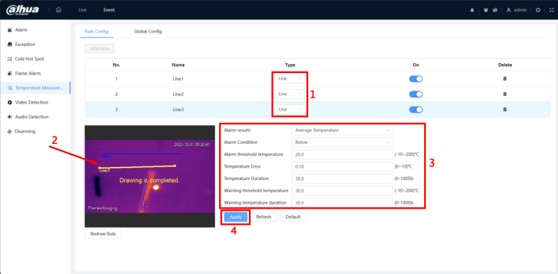Viewport: 558px width, 274px height.
Task: Open the Type dropdown for Line1
Action: tap(290, 79)
